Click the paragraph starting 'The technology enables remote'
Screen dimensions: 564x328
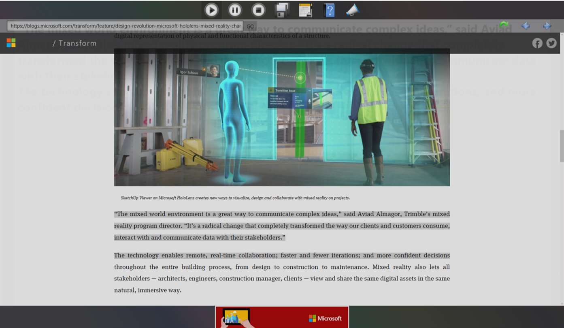[x=282, y=273]
